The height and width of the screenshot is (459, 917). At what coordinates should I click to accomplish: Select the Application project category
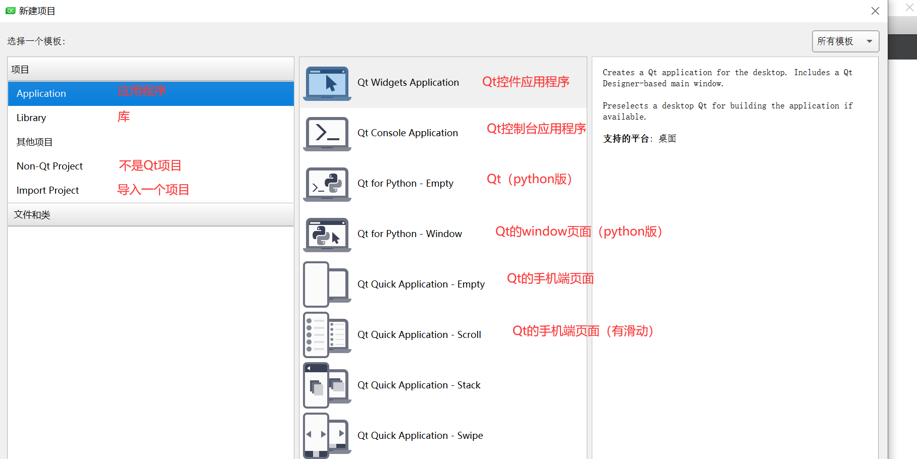(150, 94)
